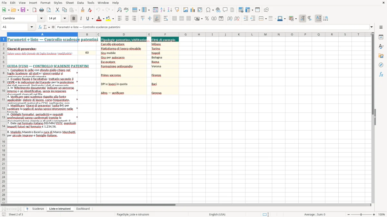Image resolution: width=387 pixels, height=217 pixels.
Task: Open the Borders dropdown arrow
Action: tap(265, 19)
